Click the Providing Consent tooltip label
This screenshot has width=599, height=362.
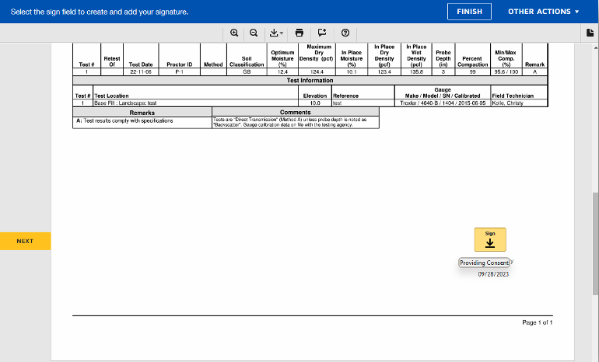484,263
